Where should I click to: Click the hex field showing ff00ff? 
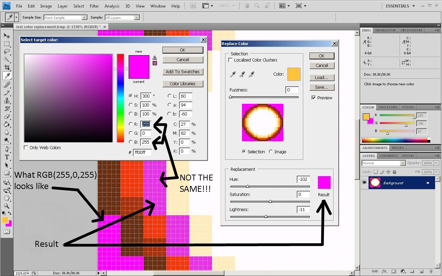coord(142,152)
